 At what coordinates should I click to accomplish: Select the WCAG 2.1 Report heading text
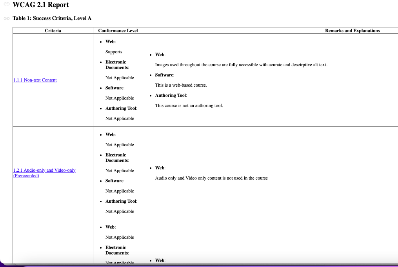click(41, 5)
